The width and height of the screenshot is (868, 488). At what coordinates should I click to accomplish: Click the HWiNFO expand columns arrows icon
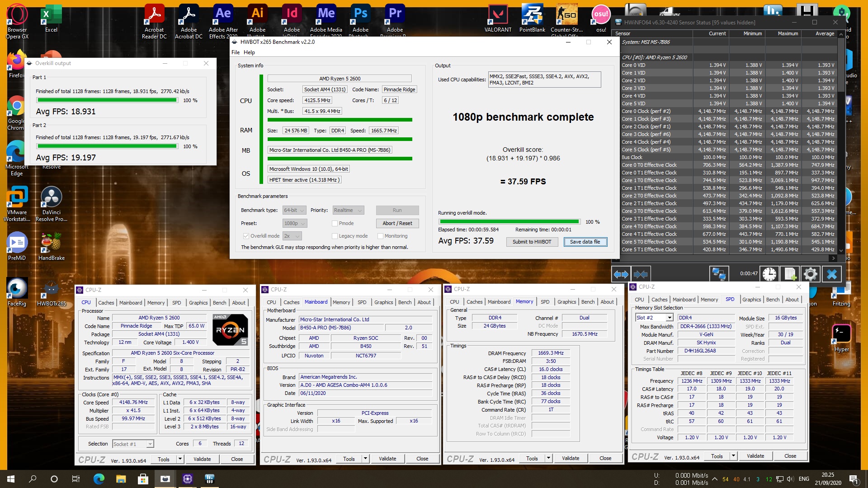(621, 274)
